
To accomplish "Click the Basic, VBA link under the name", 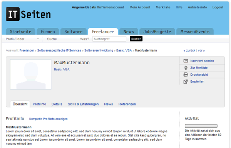I will (x=62, y=69).
